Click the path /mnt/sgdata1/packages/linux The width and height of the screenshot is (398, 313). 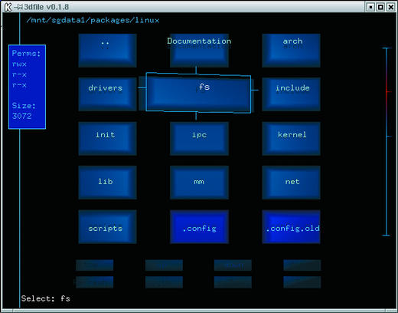tap(93, 20)
